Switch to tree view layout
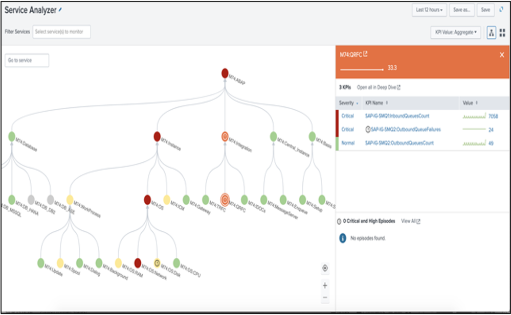This screenshot has width=511, height=315. 491,33
